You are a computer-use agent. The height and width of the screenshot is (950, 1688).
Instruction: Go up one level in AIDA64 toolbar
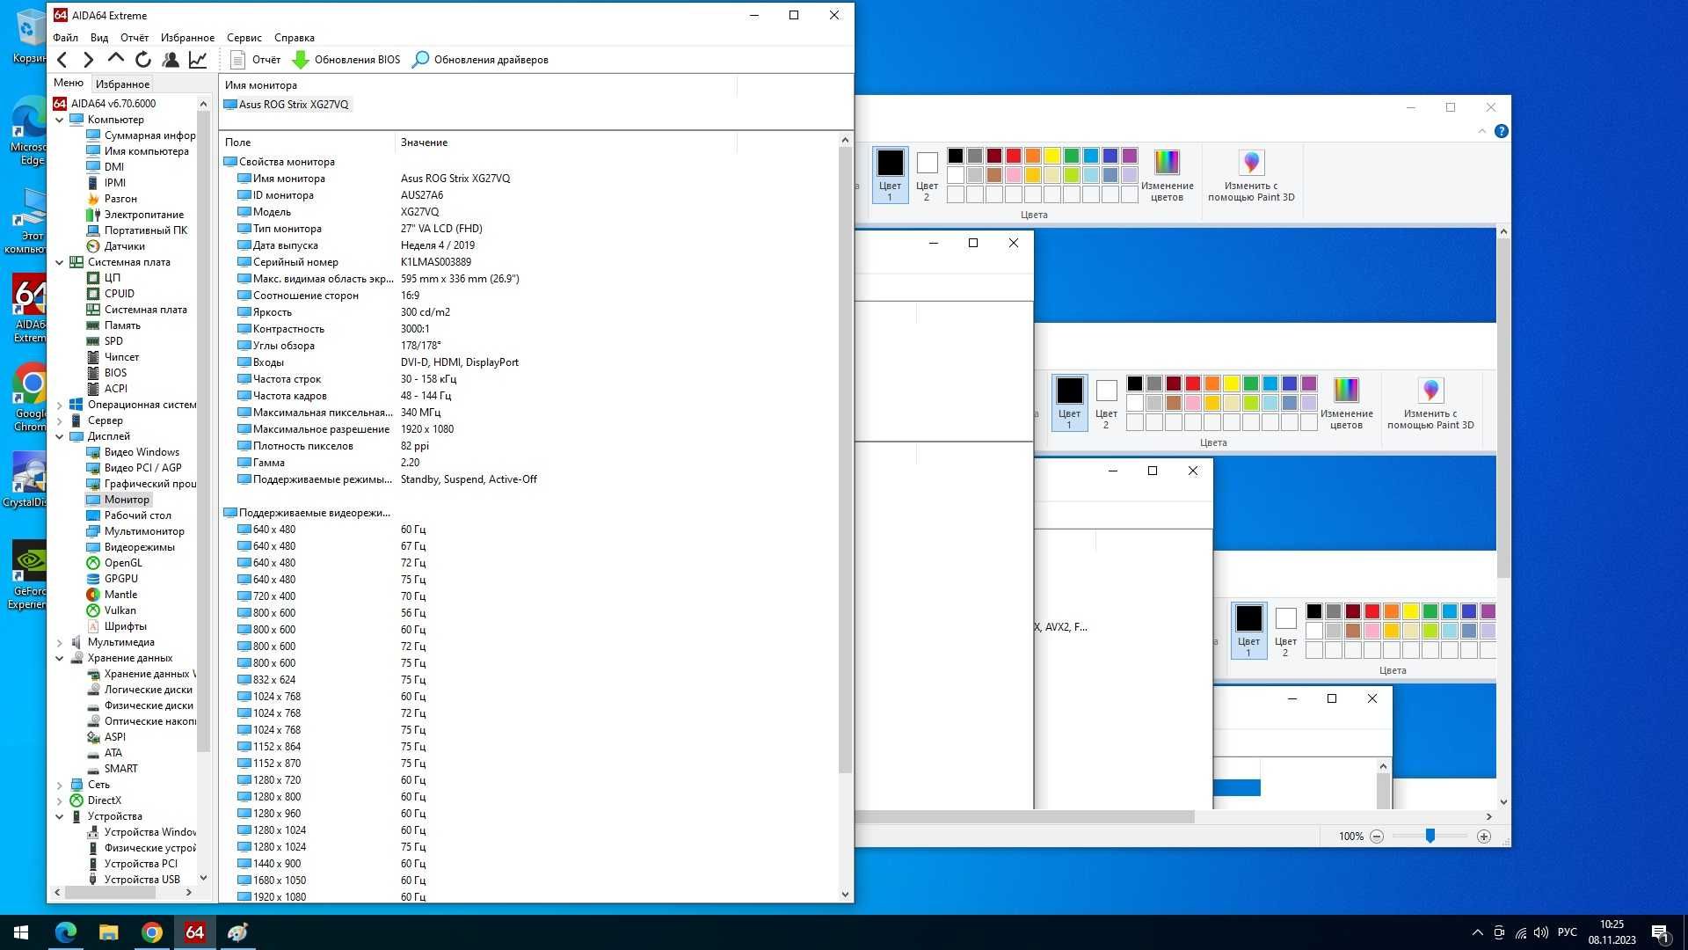[115, 59]
